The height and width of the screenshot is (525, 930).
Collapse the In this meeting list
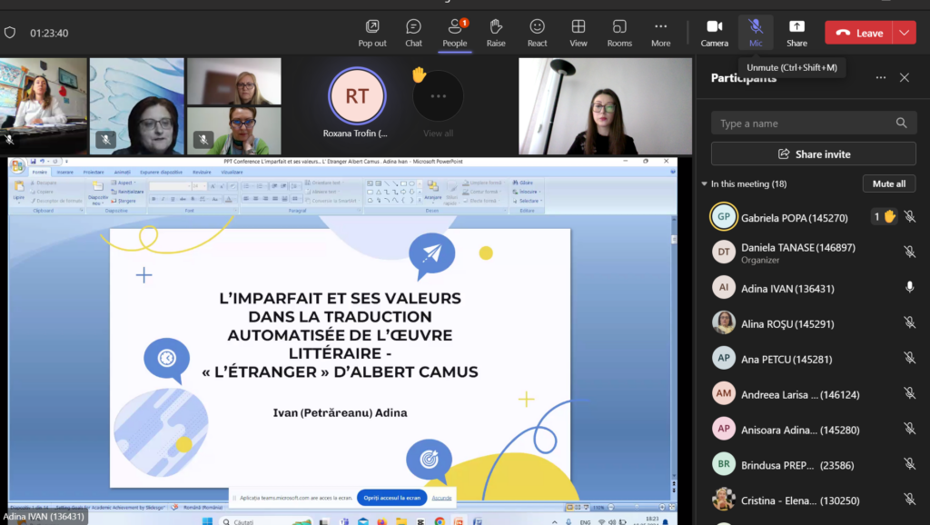click(705, 184)
